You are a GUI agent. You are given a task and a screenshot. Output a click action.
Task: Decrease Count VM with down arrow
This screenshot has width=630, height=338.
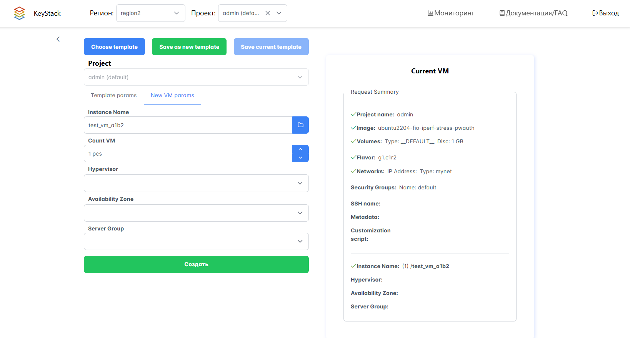tap(300, 158)
